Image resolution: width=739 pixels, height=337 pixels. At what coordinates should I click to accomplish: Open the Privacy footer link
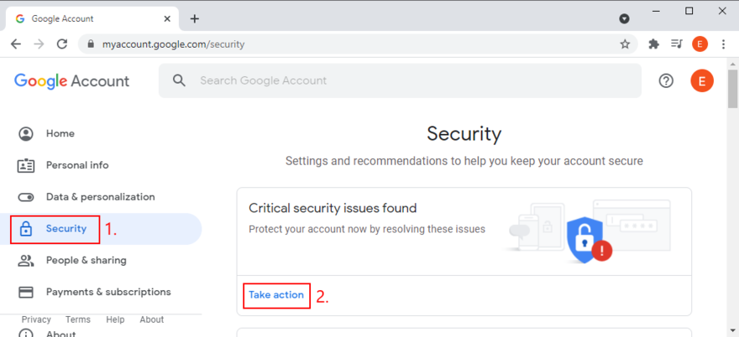(x=36, y=319)
